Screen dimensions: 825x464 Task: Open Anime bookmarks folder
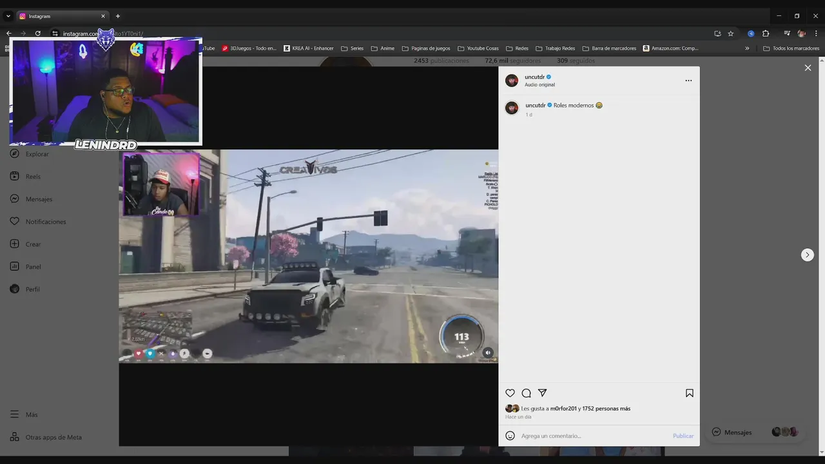tap(383, 48)
